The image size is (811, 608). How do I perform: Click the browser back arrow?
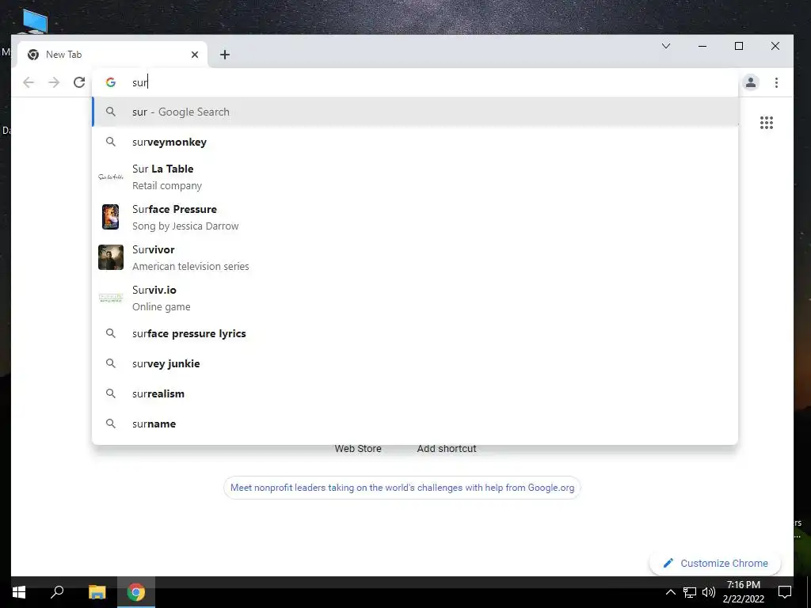pyautogui.click(x=29, y=82)
